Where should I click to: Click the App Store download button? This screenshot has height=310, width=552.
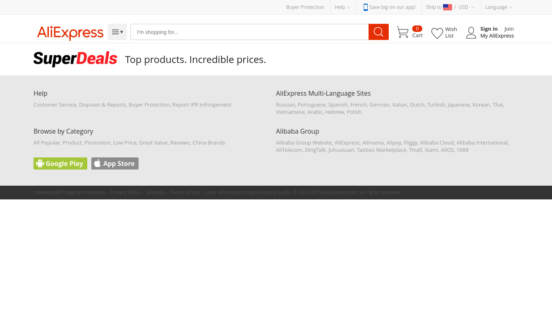(x=115, y=163)
